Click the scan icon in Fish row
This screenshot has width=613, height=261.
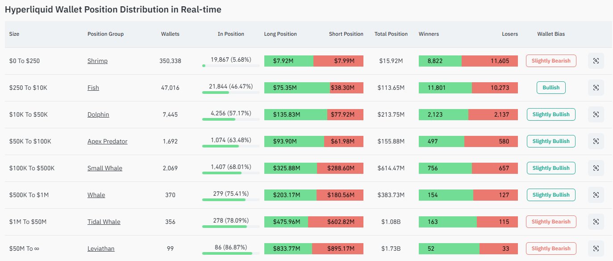[x=596, y=88]
